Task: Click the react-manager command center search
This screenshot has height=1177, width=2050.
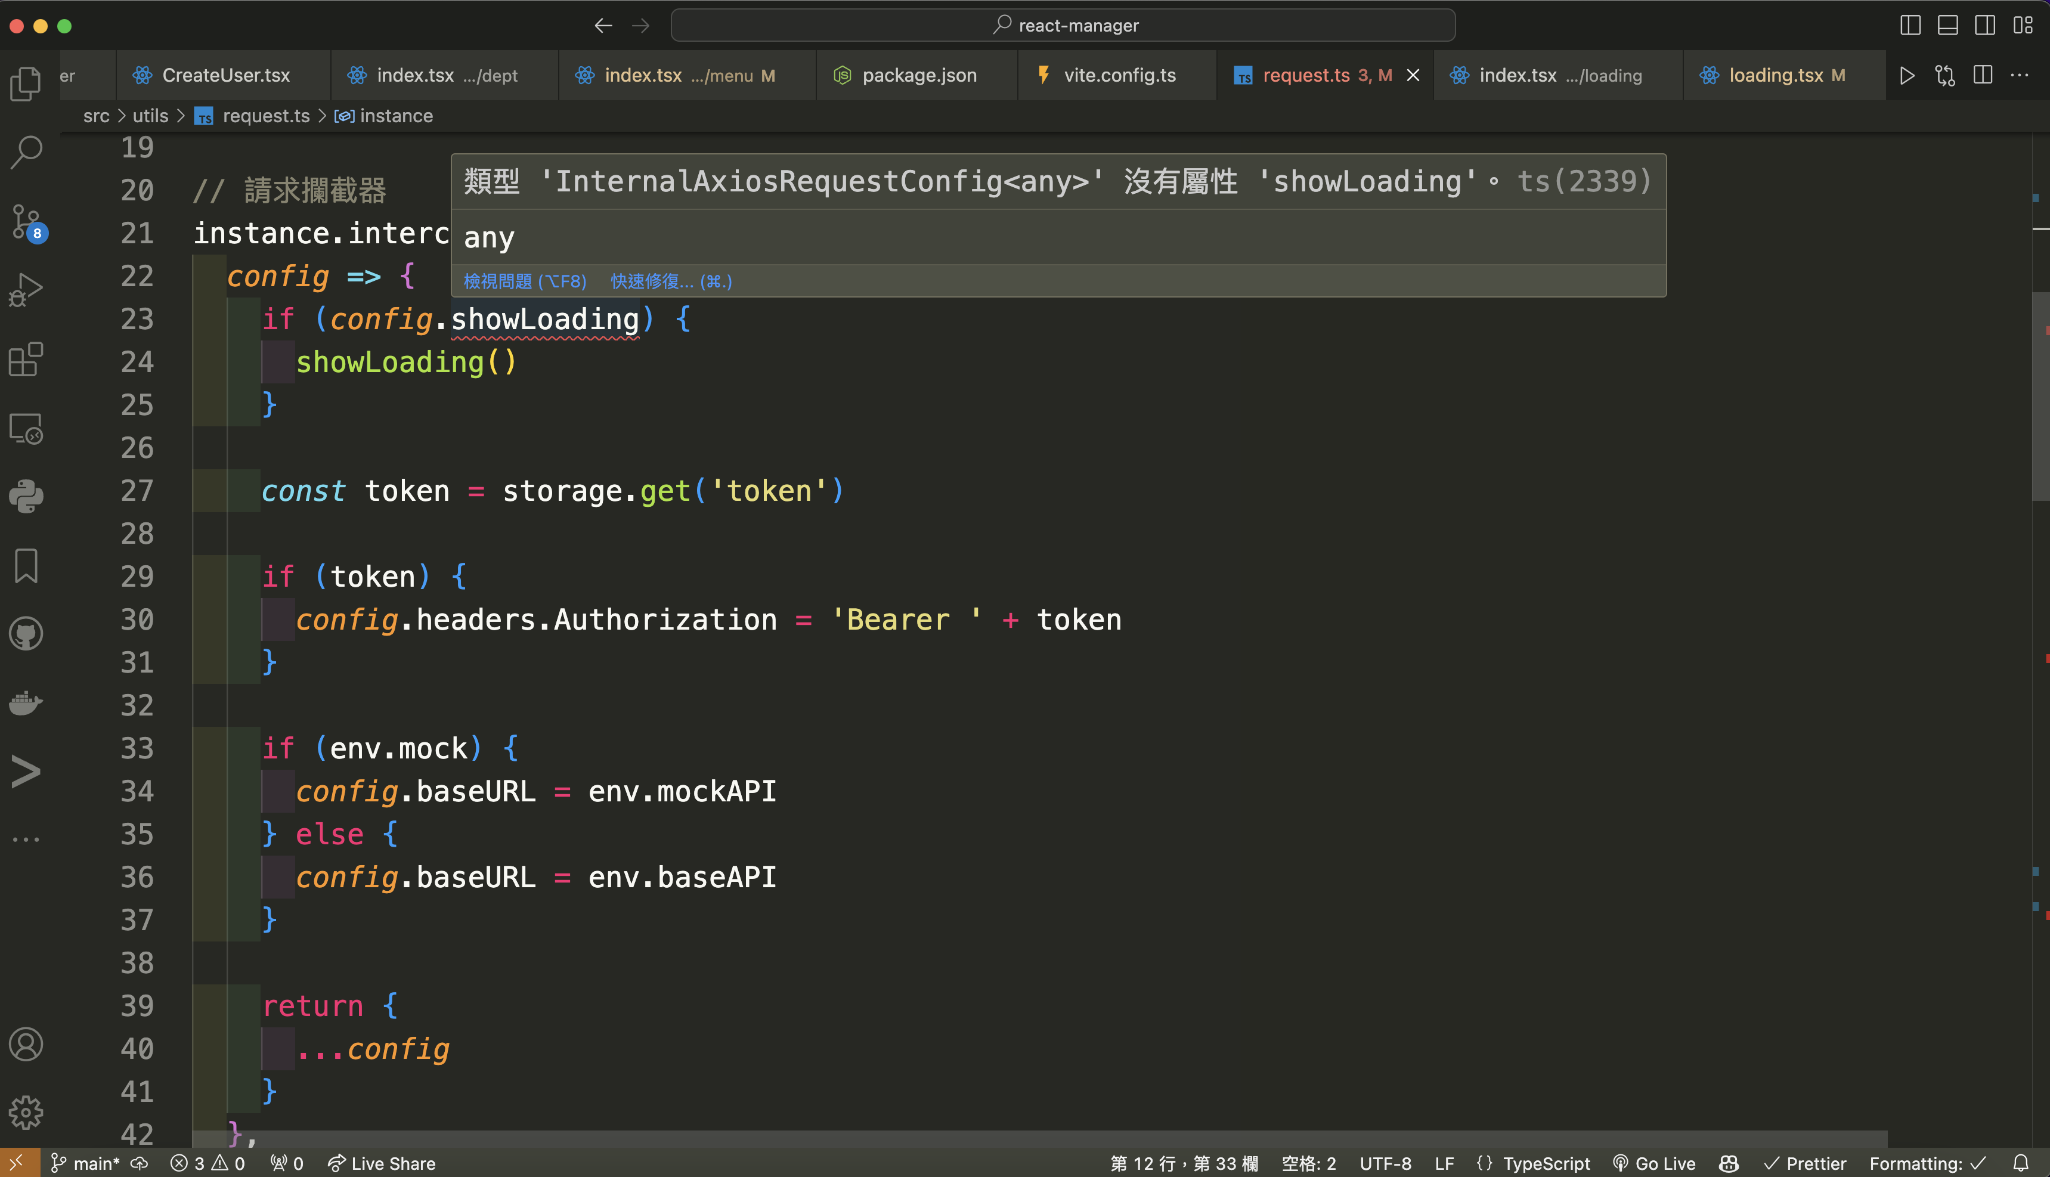Action: tap(1063, 25)
